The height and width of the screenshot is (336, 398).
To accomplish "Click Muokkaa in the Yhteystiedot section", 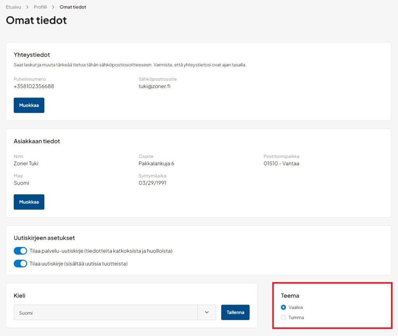I will pyautogui.click(x=29, y=105).
